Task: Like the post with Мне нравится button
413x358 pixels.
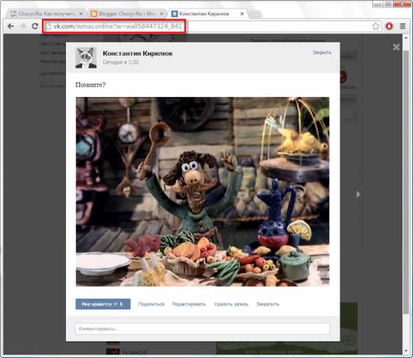Action: 103,304
